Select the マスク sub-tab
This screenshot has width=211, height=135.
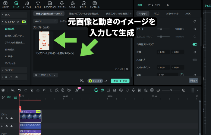click(157, 13)
